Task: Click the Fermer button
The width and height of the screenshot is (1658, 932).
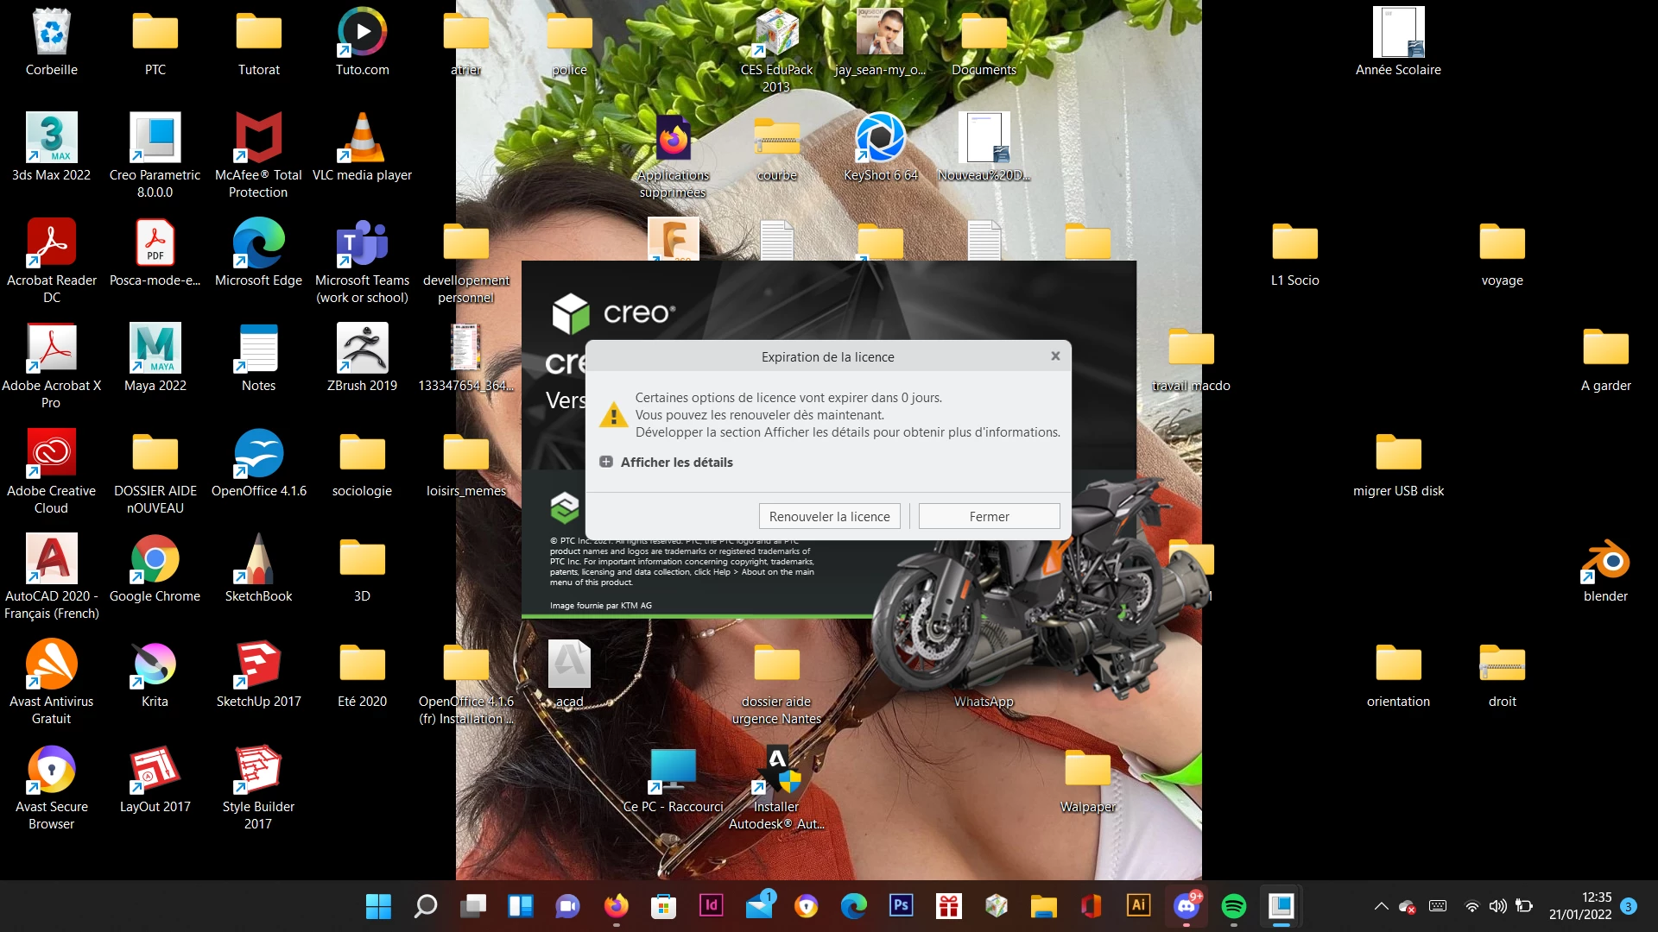Action: point(989,516)
